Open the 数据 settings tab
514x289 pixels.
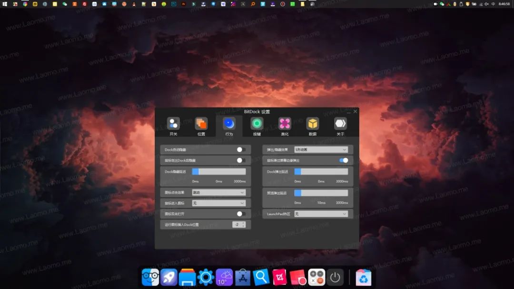point(312,124)
